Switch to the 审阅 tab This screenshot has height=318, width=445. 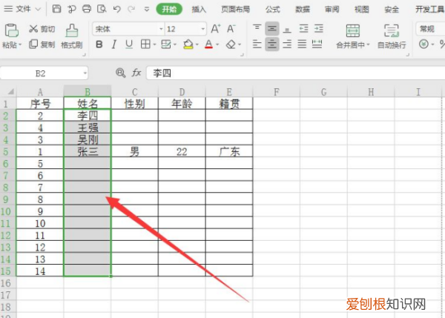point(332,10)
